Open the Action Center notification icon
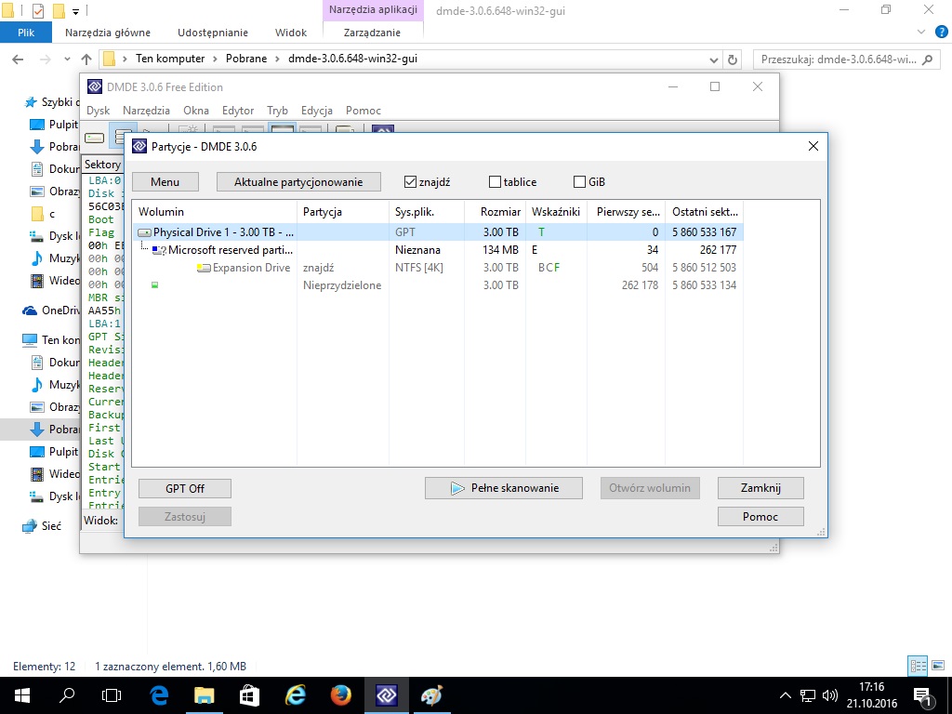 point(922,695)
